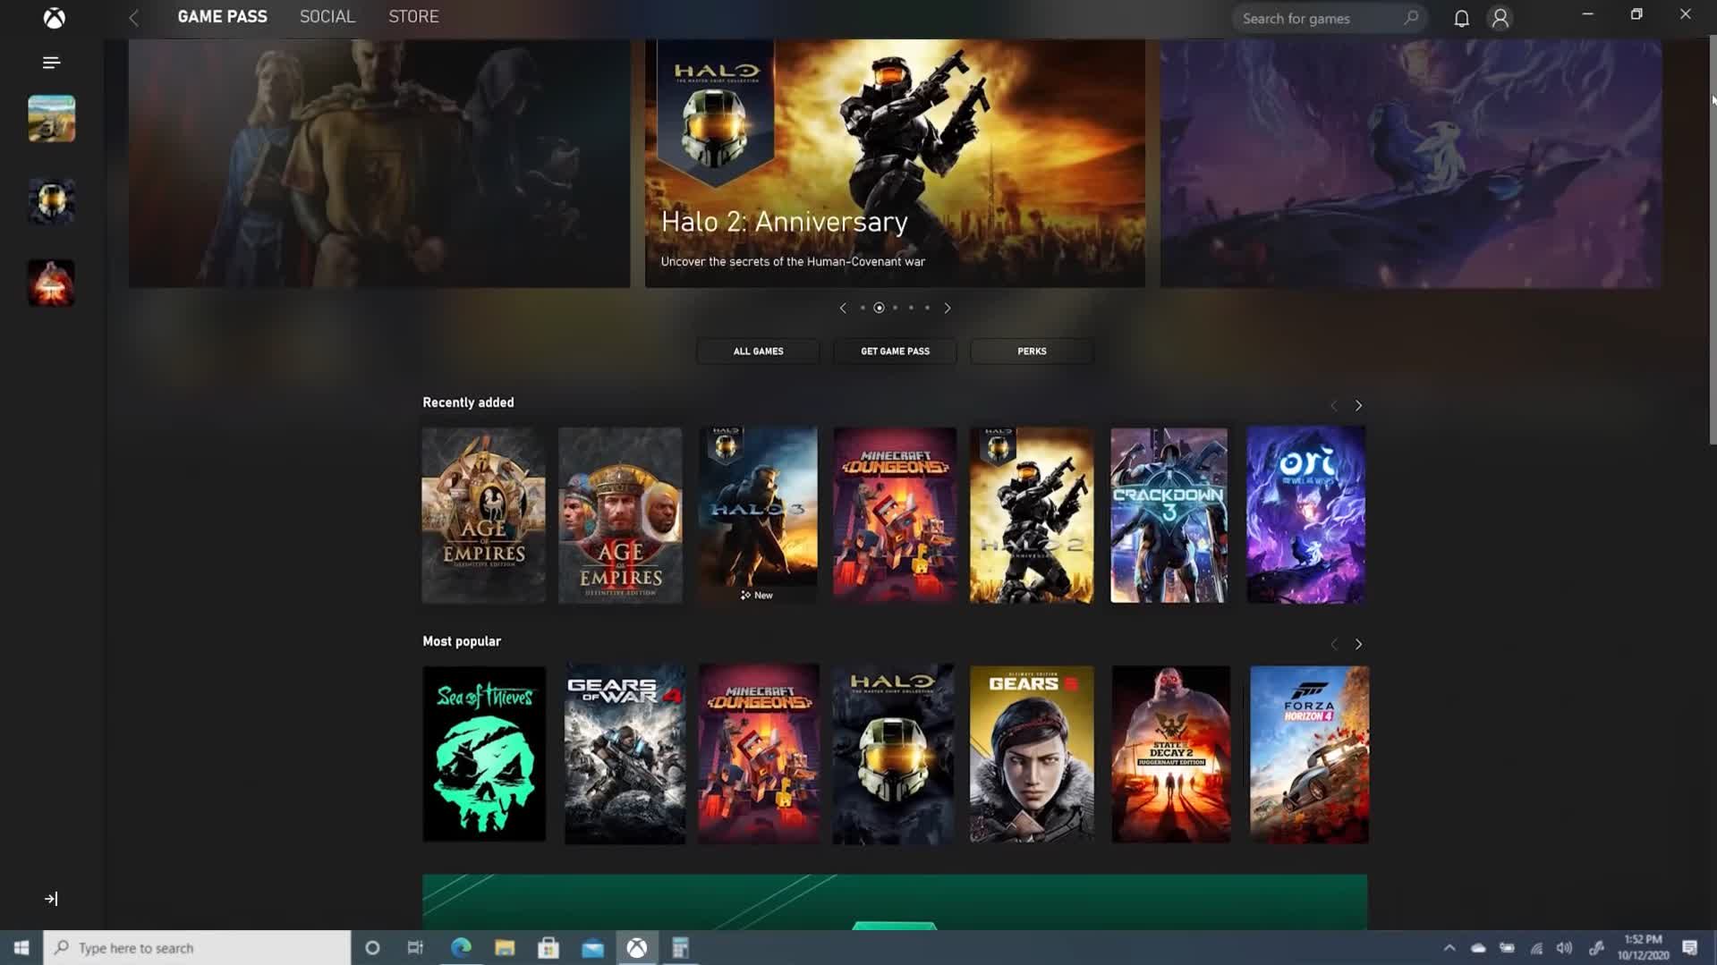The width and height of the screenshot is (1717, 965).
Task: Open the Forza Horizon 4 tile
Action: (x=1309, y=754)
